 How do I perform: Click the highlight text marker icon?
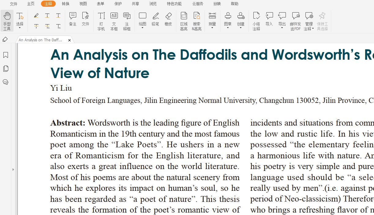tap(36, 16)
